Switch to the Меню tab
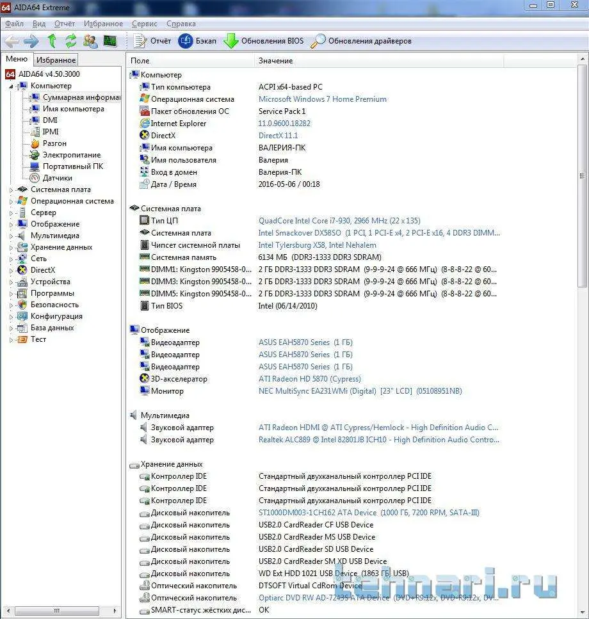This screenshot has width=589, height=619. pyautogui.click(x=17, y=59)
